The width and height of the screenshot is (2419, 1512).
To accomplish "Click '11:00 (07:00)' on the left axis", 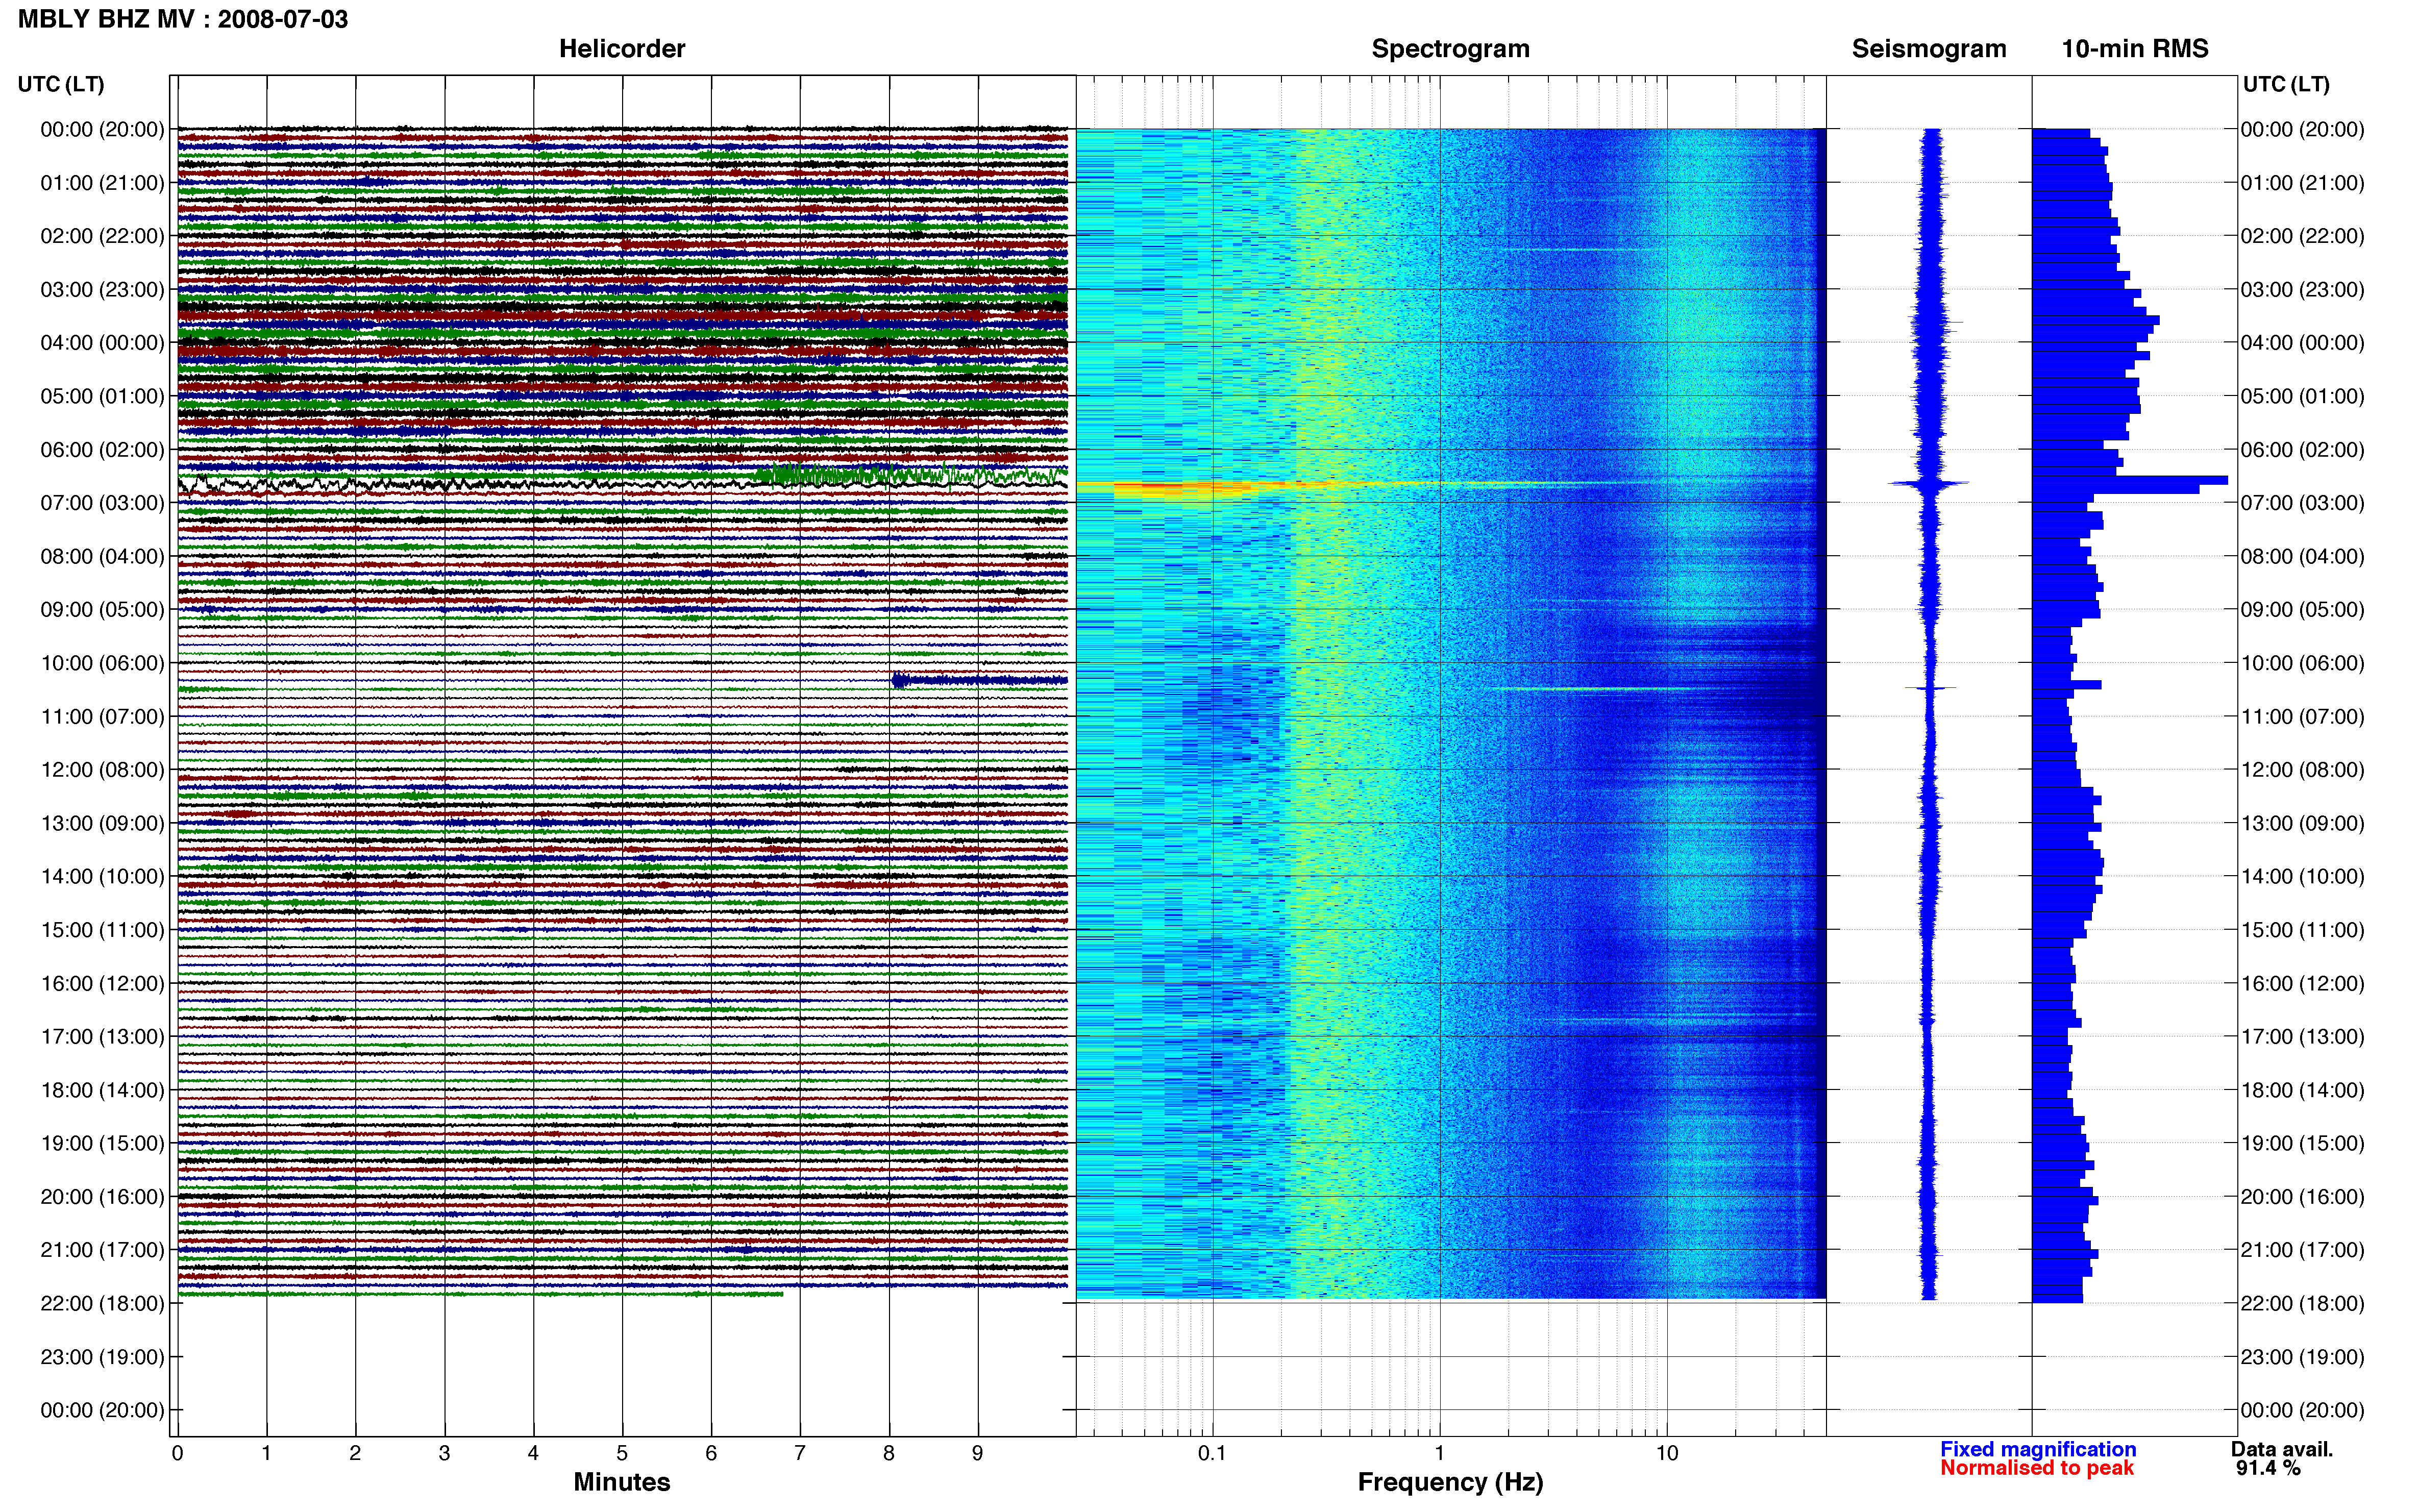I will pos(102,717).
